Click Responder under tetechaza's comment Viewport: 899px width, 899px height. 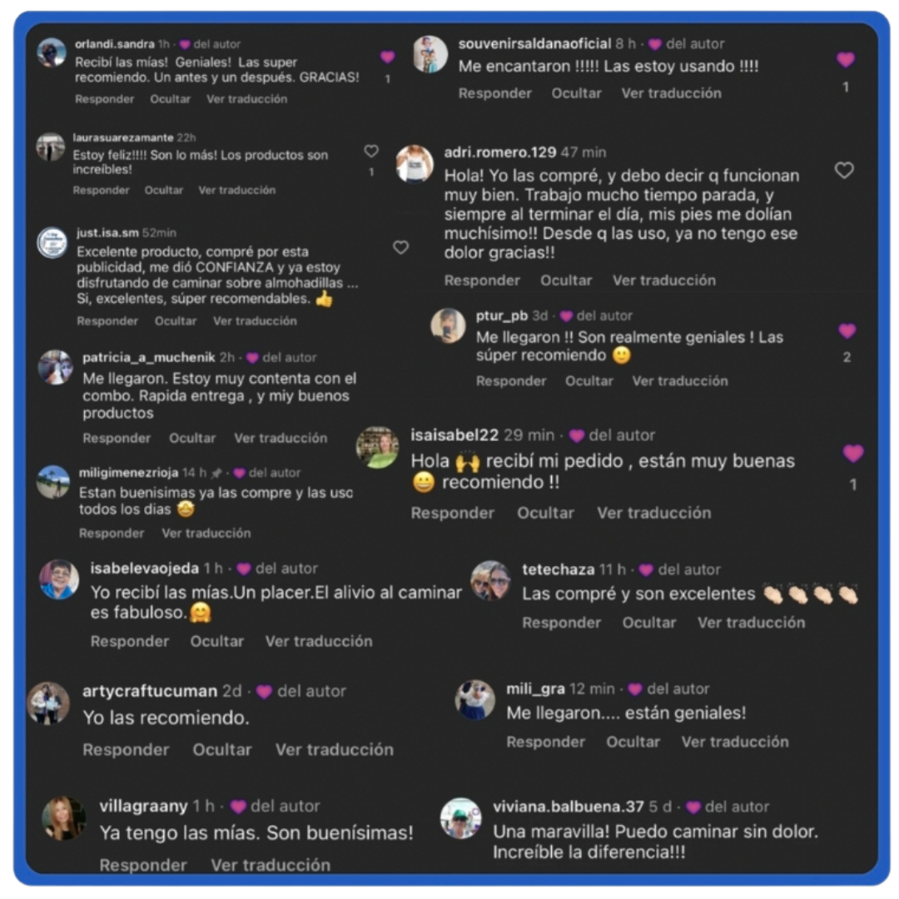[x=561, y=623]
